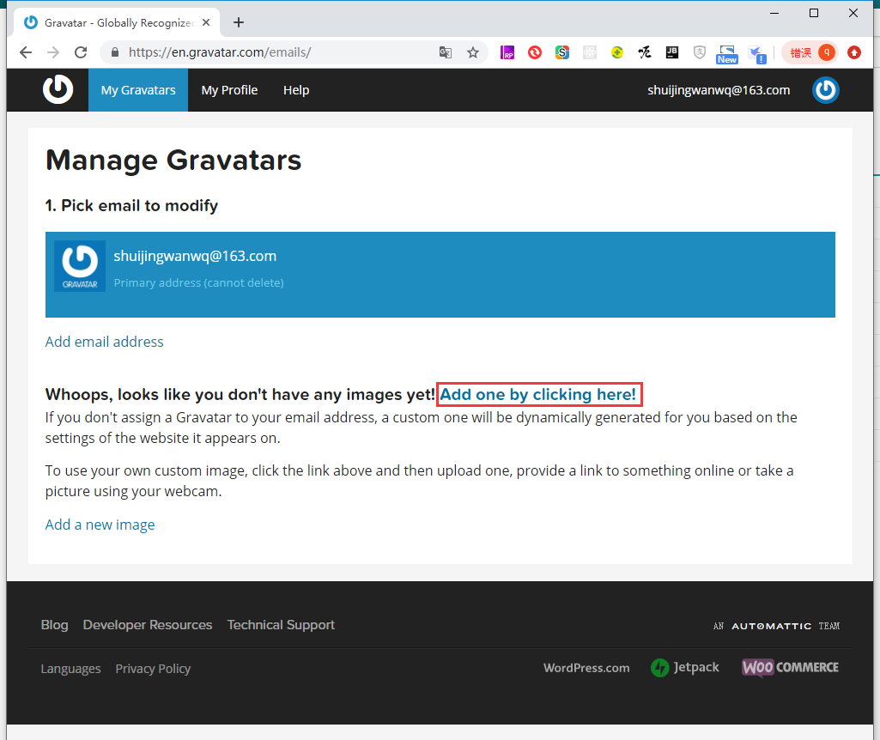Open the Blog footer link
880x740 pixels.
54,625
